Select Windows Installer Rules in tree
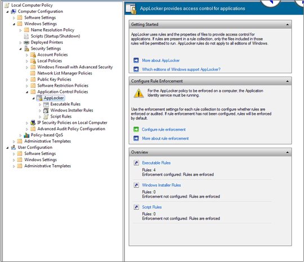Image resolution: width=304 pixels, height=262 pixels. [71, 110]
